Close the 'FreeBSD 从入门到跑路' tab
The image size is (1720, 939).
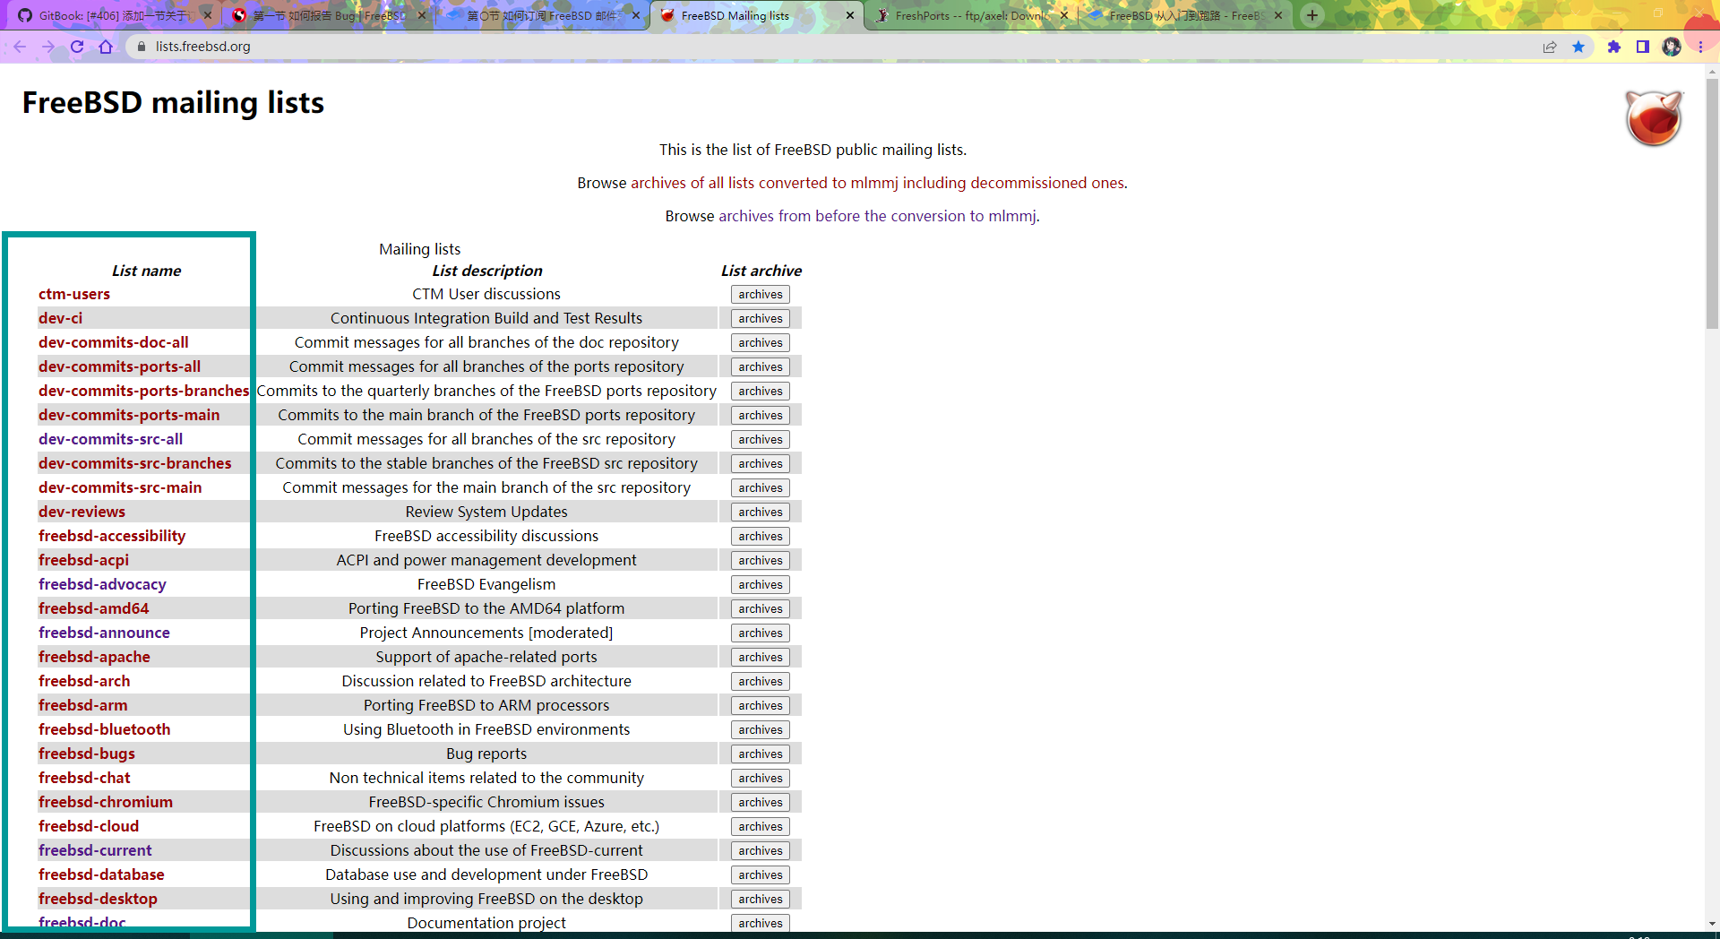pos(1278,15)
